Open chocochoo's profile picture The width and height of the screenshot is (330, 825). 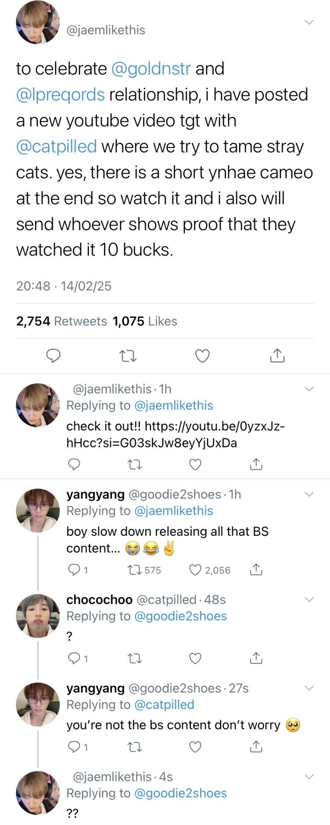38,616
